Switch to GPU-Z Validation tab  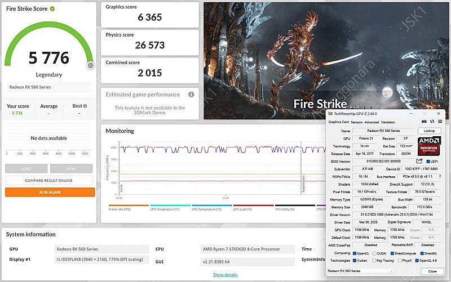tap(388, 122)
